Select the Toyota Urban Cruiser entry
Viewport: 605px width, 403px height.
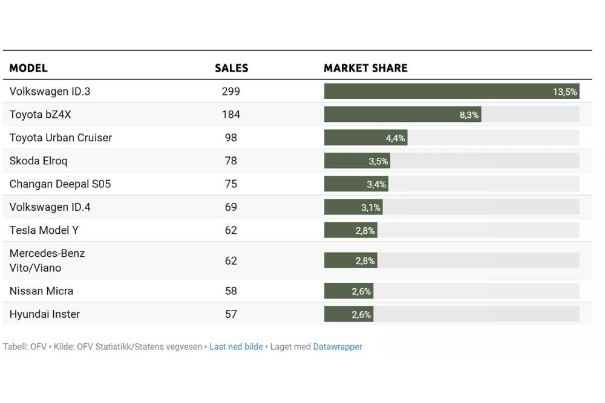click(60, 138)
